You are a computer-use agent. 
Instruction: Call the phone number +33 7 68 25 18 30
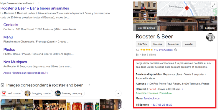[x=161, y=105]
